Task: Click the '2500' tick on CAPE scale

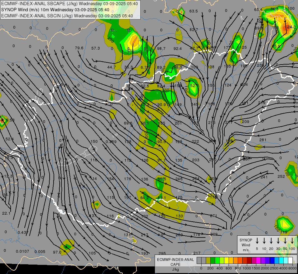Action: point(274,268)
